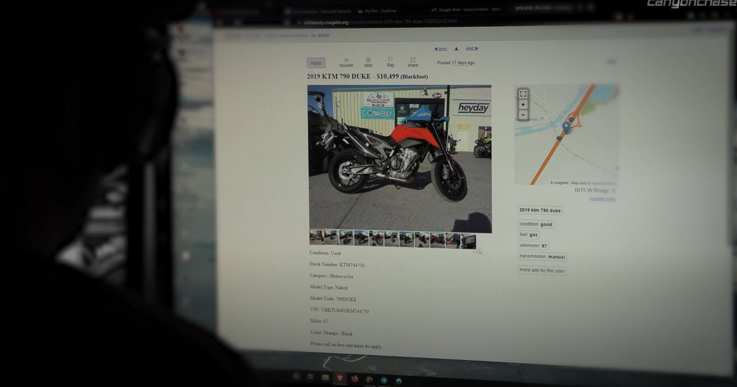Select the seventh photo thumbnail
737x387 pixels.
407,239
